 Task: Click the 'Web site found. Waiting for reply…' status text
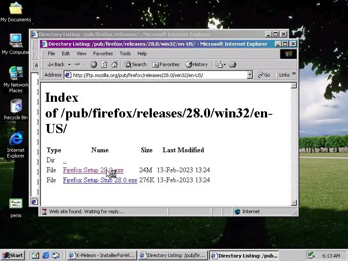tap(87, 211)
